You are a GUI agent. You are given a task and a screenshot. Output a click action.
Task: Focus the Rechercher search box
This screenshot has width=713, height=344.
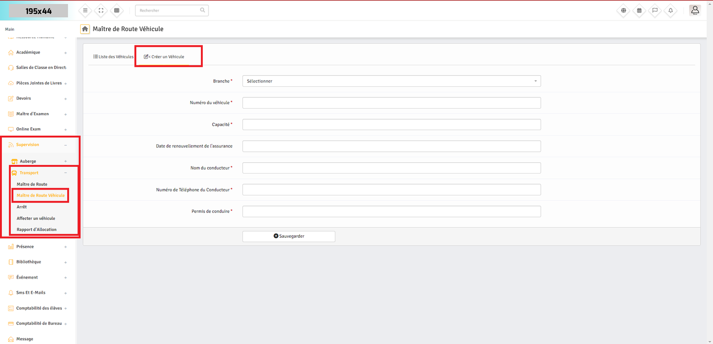coord(168,10)
